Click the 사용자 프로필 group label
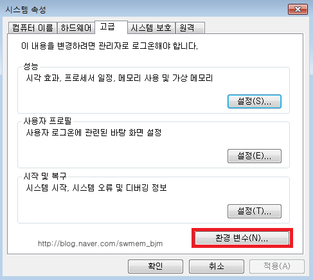This screenshot has height=280, width=313. pyautogui.click(x=48, y=121)
